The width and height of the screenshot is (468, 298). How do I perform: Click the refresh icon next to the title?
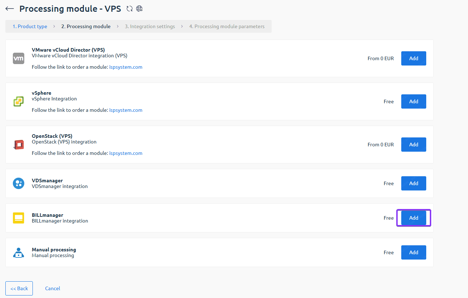(x=130, y=9)
